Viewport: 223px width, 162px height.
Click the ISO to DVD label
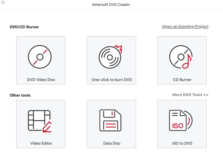[182, 143]
